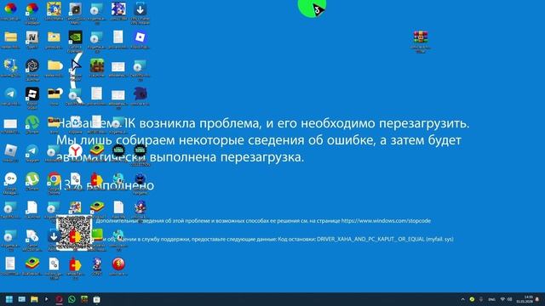
Task: Open the Windows Start menu
Action: (x=9, y=299)
